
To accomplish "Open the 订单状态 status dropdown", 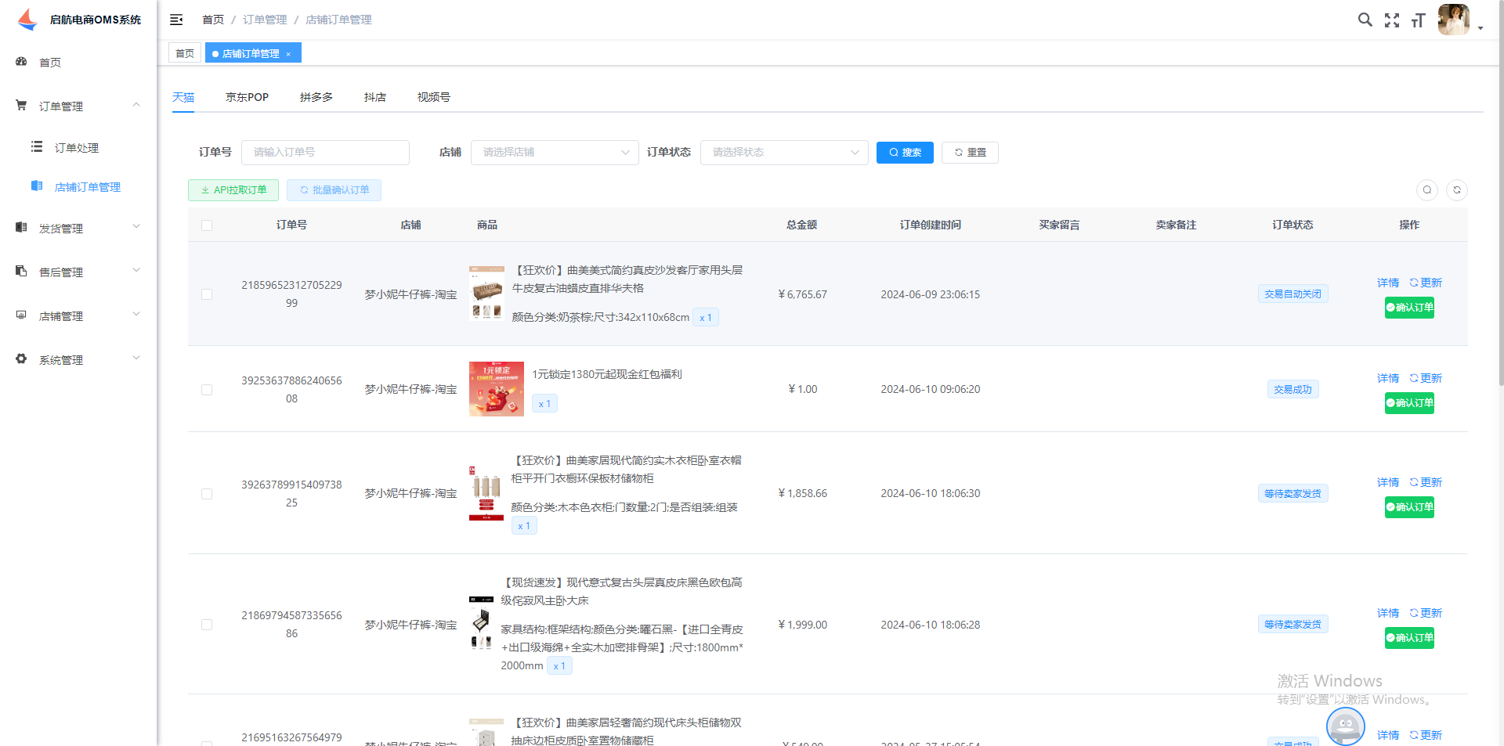I will pos(783,153).
